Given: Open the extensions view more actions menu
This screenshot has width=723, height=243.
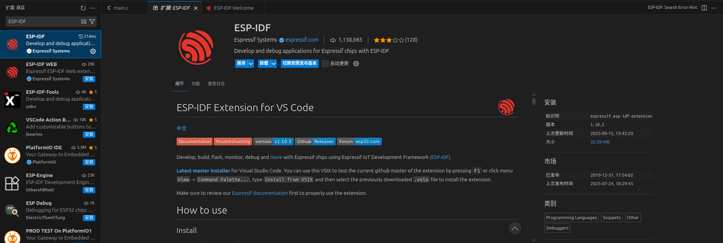Looking at the screenshot, I should pyautogui.click(x=93, y=8).
